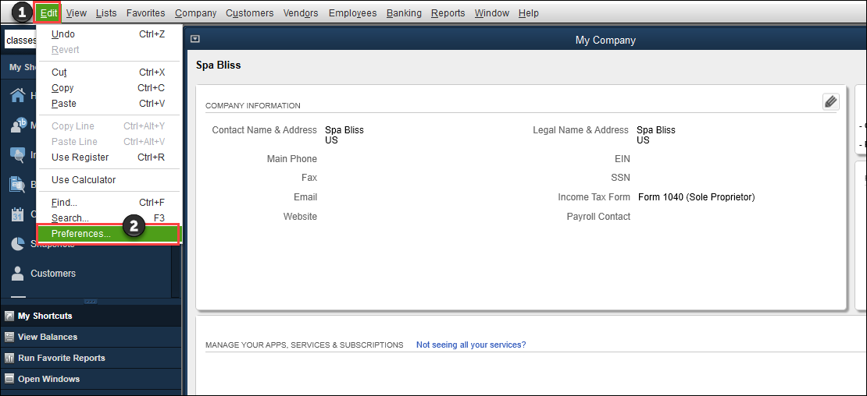Click the My Shortcuts arrow icon
The width and height of the screenshot is (867, 396).
9,316
